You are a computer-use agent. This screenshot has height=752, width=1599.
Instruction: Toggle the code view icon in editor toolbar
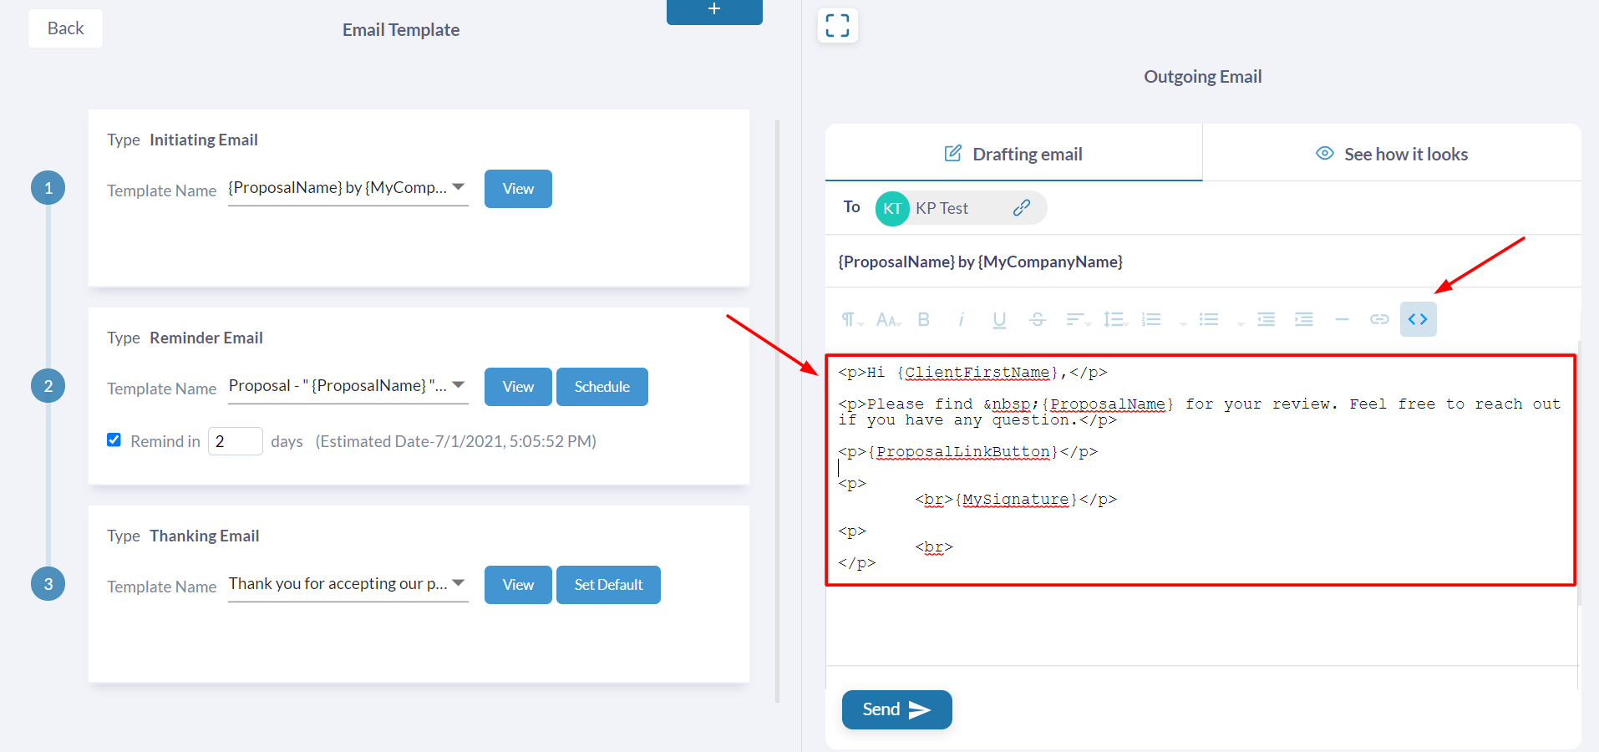coord(1418,319)
